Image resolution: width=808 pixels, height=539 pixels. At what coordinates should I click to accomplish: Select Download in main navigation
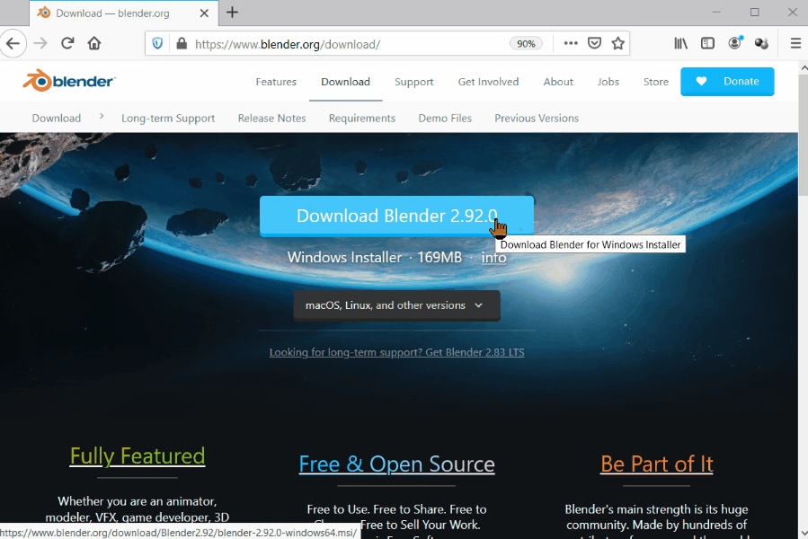[345, 82]
